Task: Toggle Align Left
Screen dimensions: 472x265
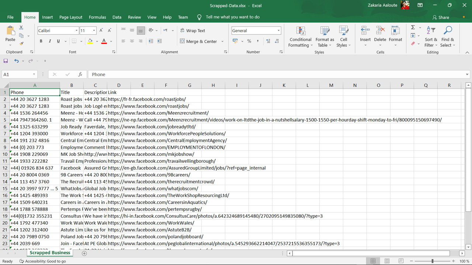Action: tap(123, 41)
